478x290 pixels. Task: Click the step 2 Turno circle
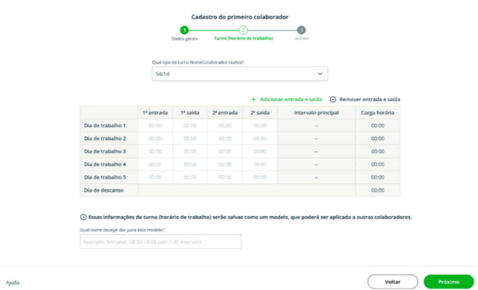tap(243, 30)
